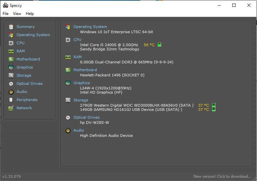
Task: Click the Optical Drives heading in summary pane
Action: pyautogui.click(x=87, y=117)
